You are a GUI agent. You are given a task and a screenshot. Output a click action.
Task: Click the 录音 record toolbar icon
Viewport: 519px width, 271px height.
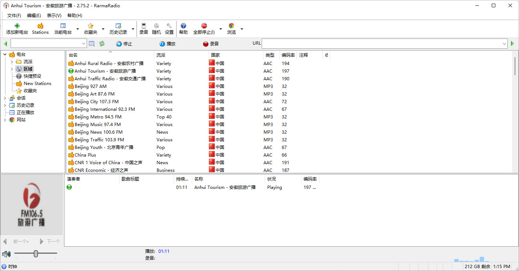point(144,26)
